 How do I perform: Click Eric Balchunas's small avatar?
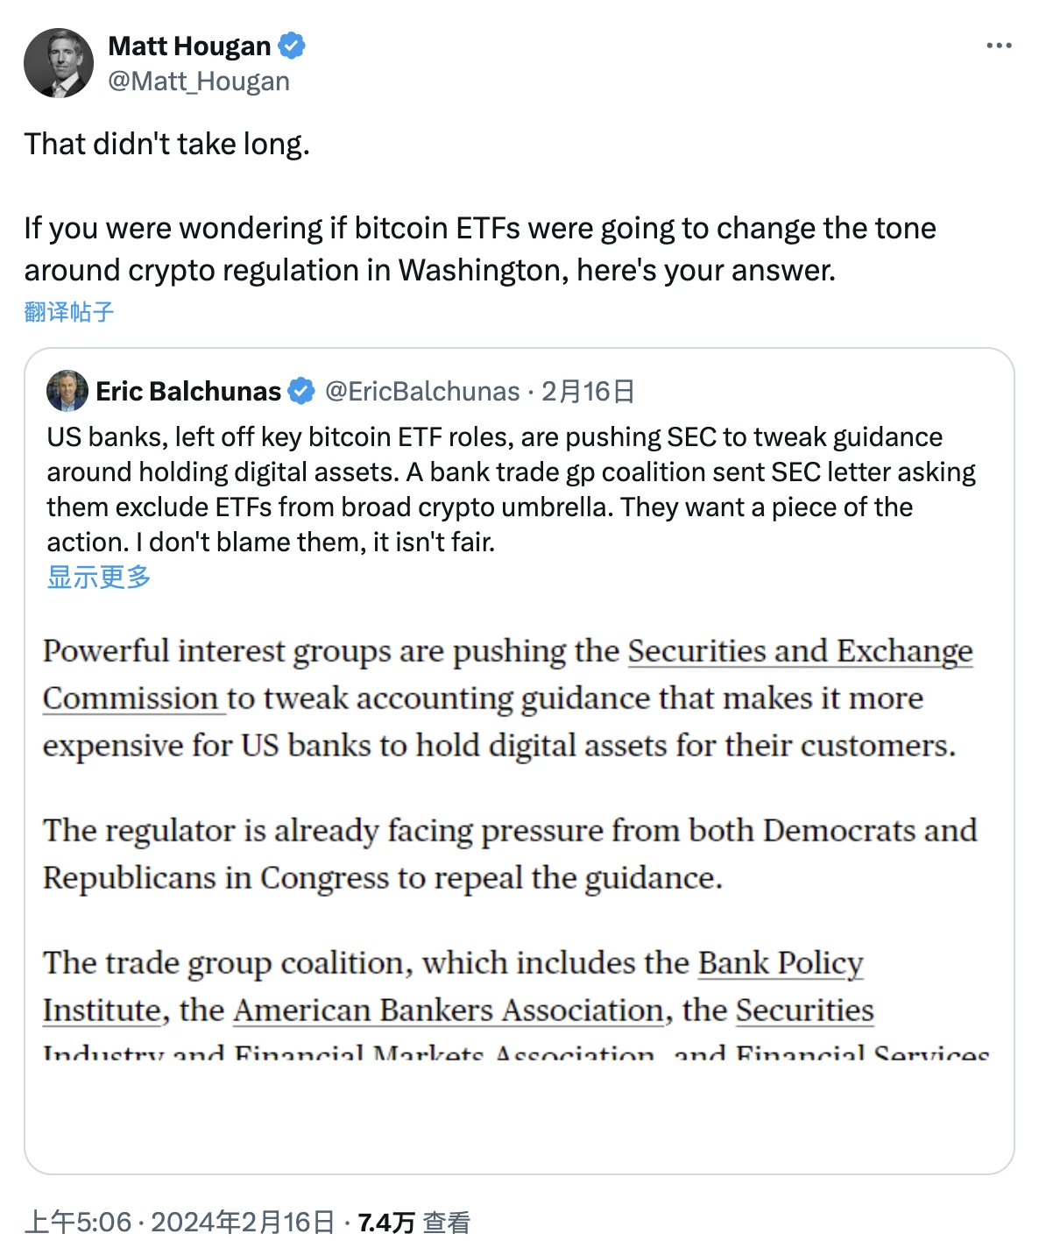tap(67, 391)
